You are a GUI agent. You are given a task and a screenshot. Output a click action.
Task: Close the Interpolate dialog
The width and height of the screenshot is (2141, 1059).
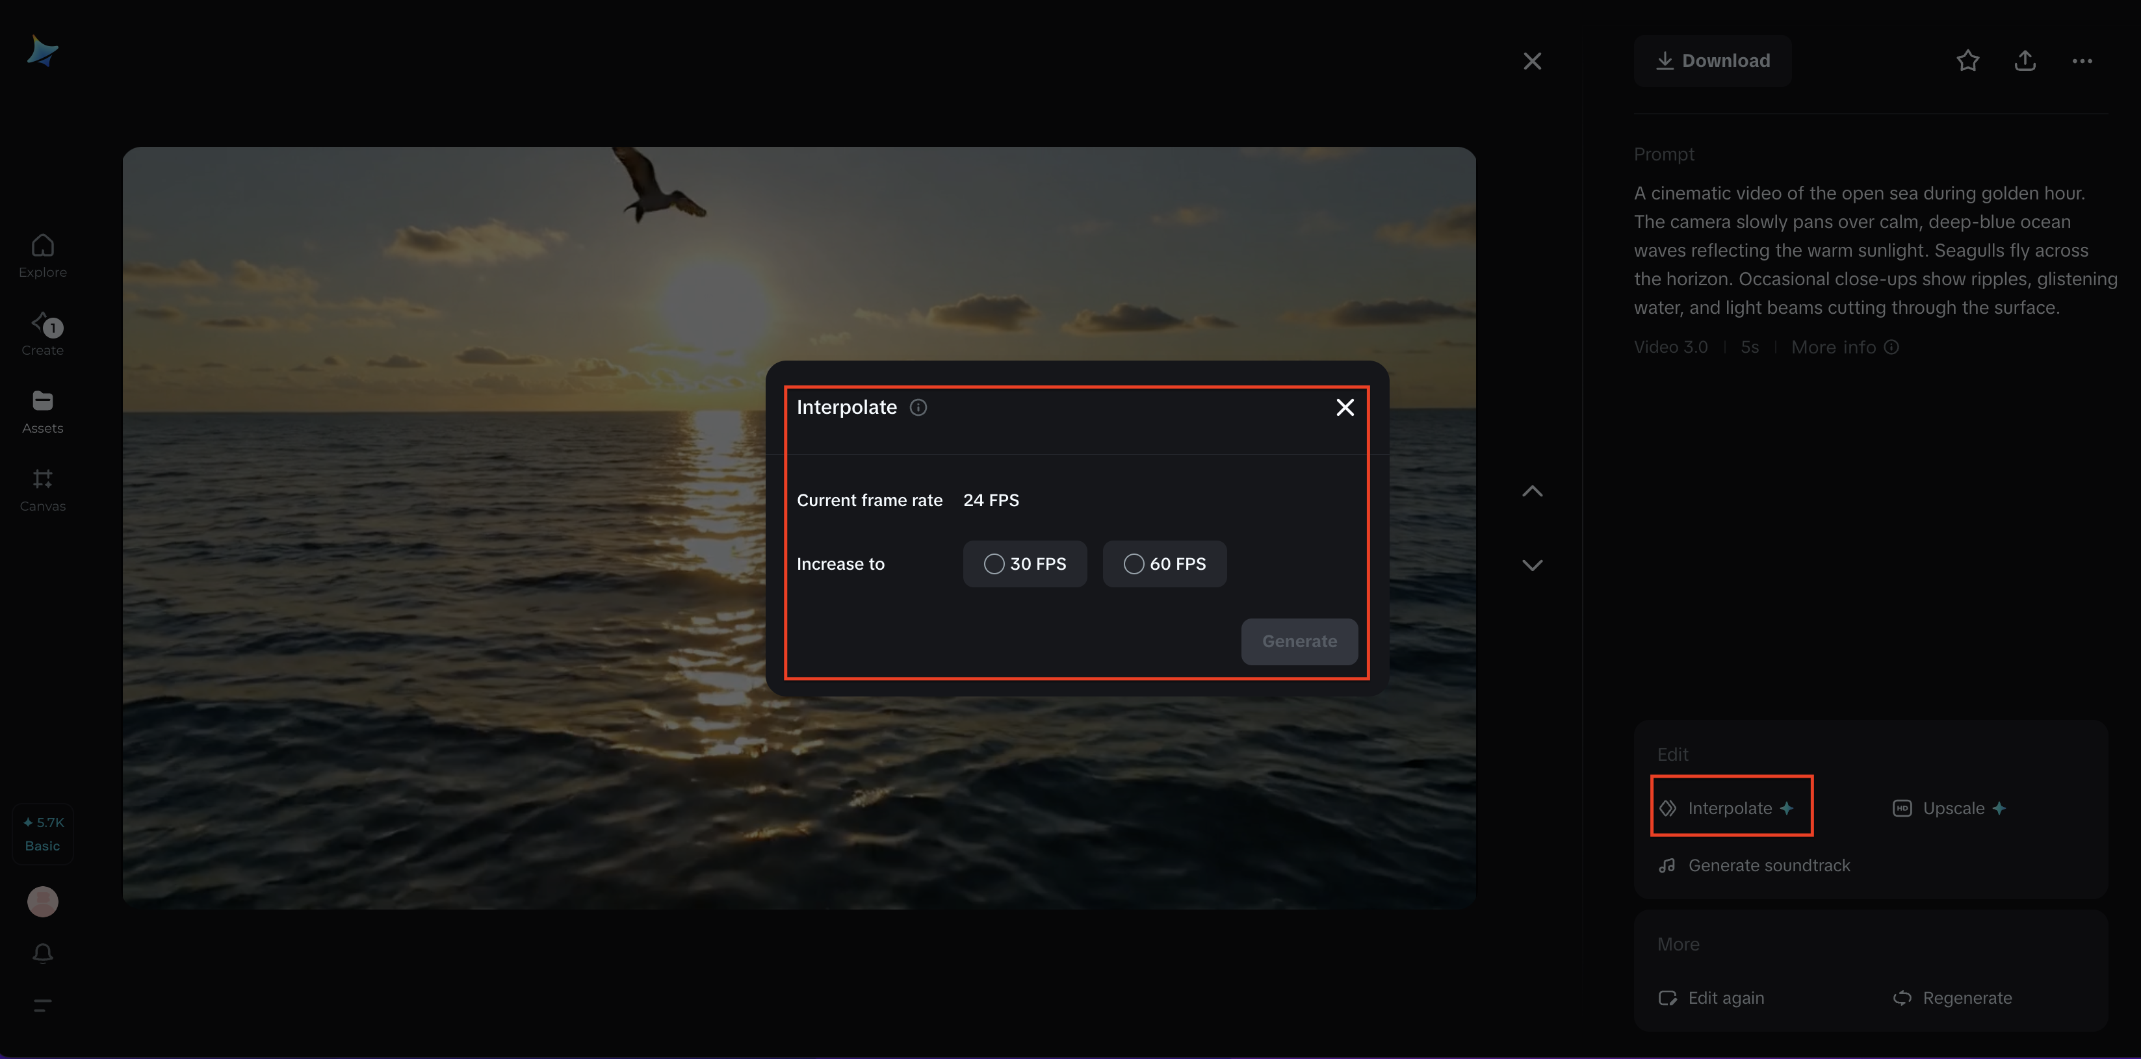(x=1345, y=407)
